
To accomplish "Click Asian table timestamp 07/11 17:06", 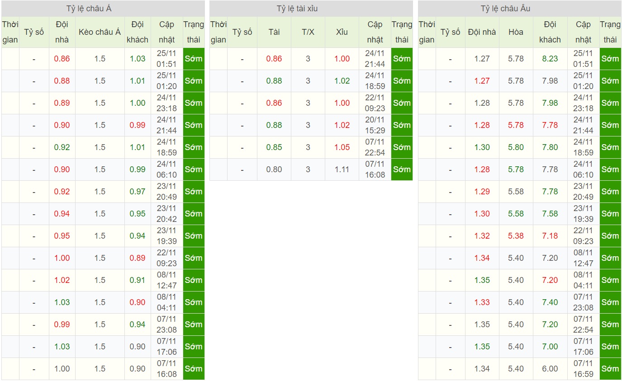I will point(166,347).
